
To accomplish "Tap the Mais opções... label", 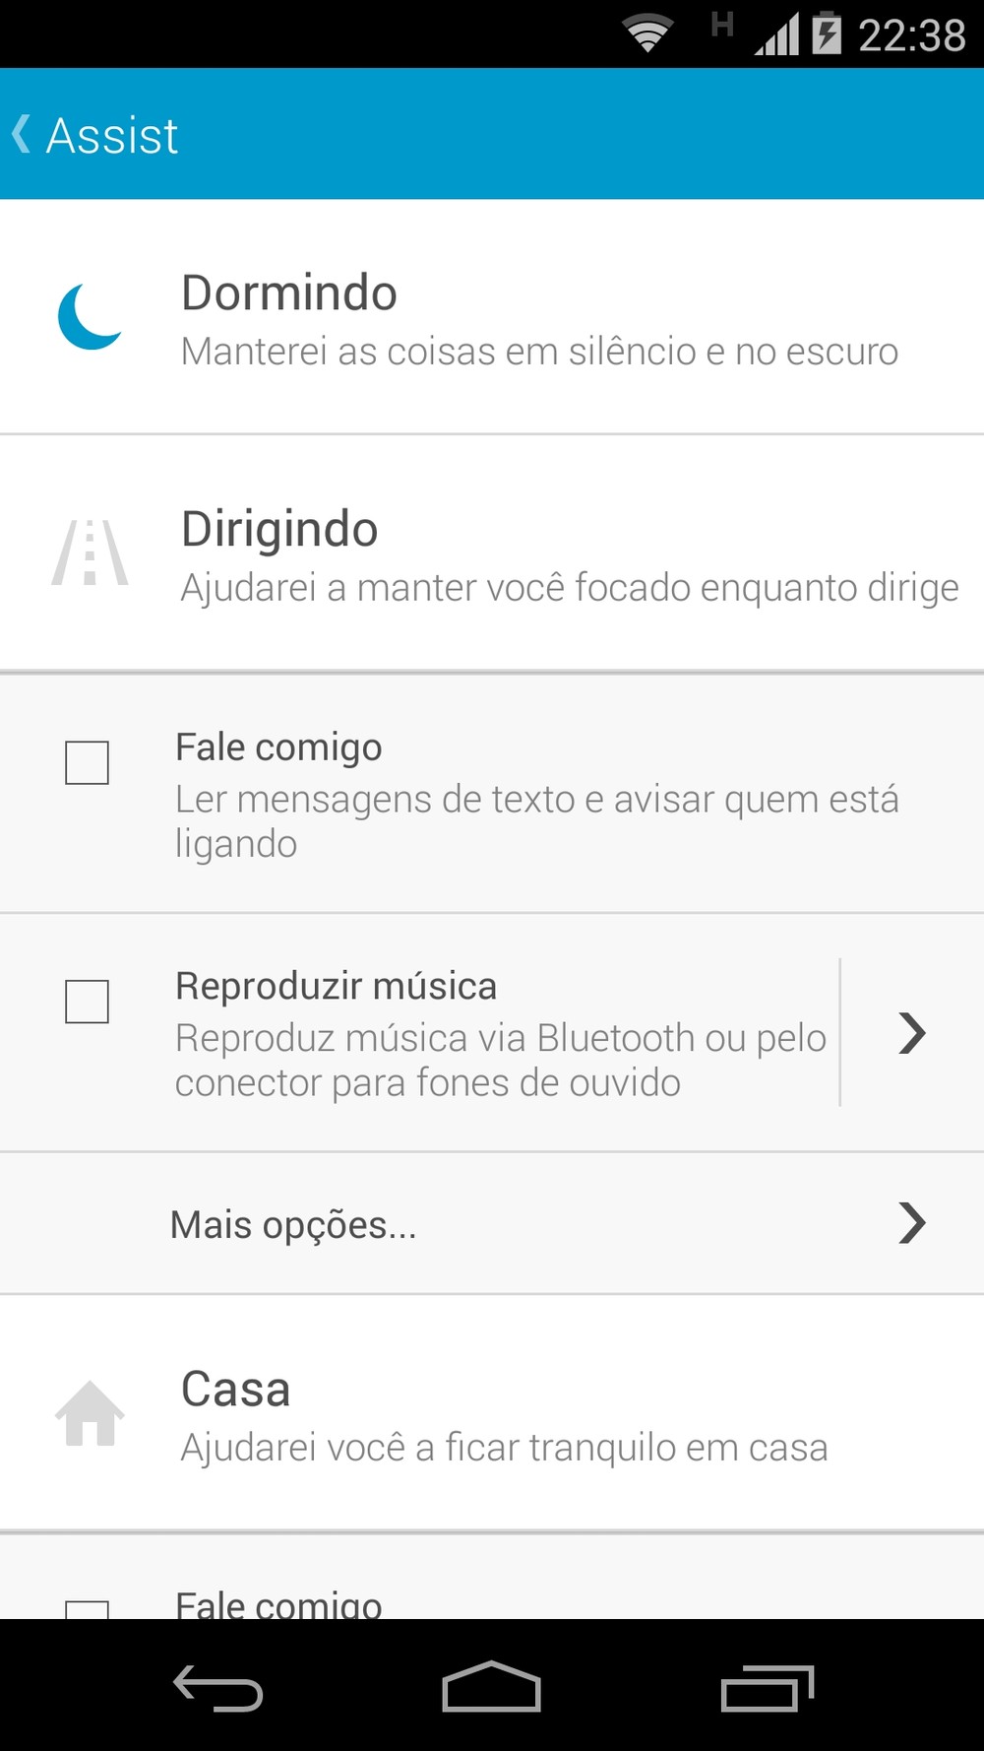I will coord(293,1224).
